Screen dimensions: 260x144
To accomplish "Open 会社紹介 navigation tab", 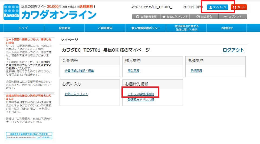I will click(x=64, y=28).
